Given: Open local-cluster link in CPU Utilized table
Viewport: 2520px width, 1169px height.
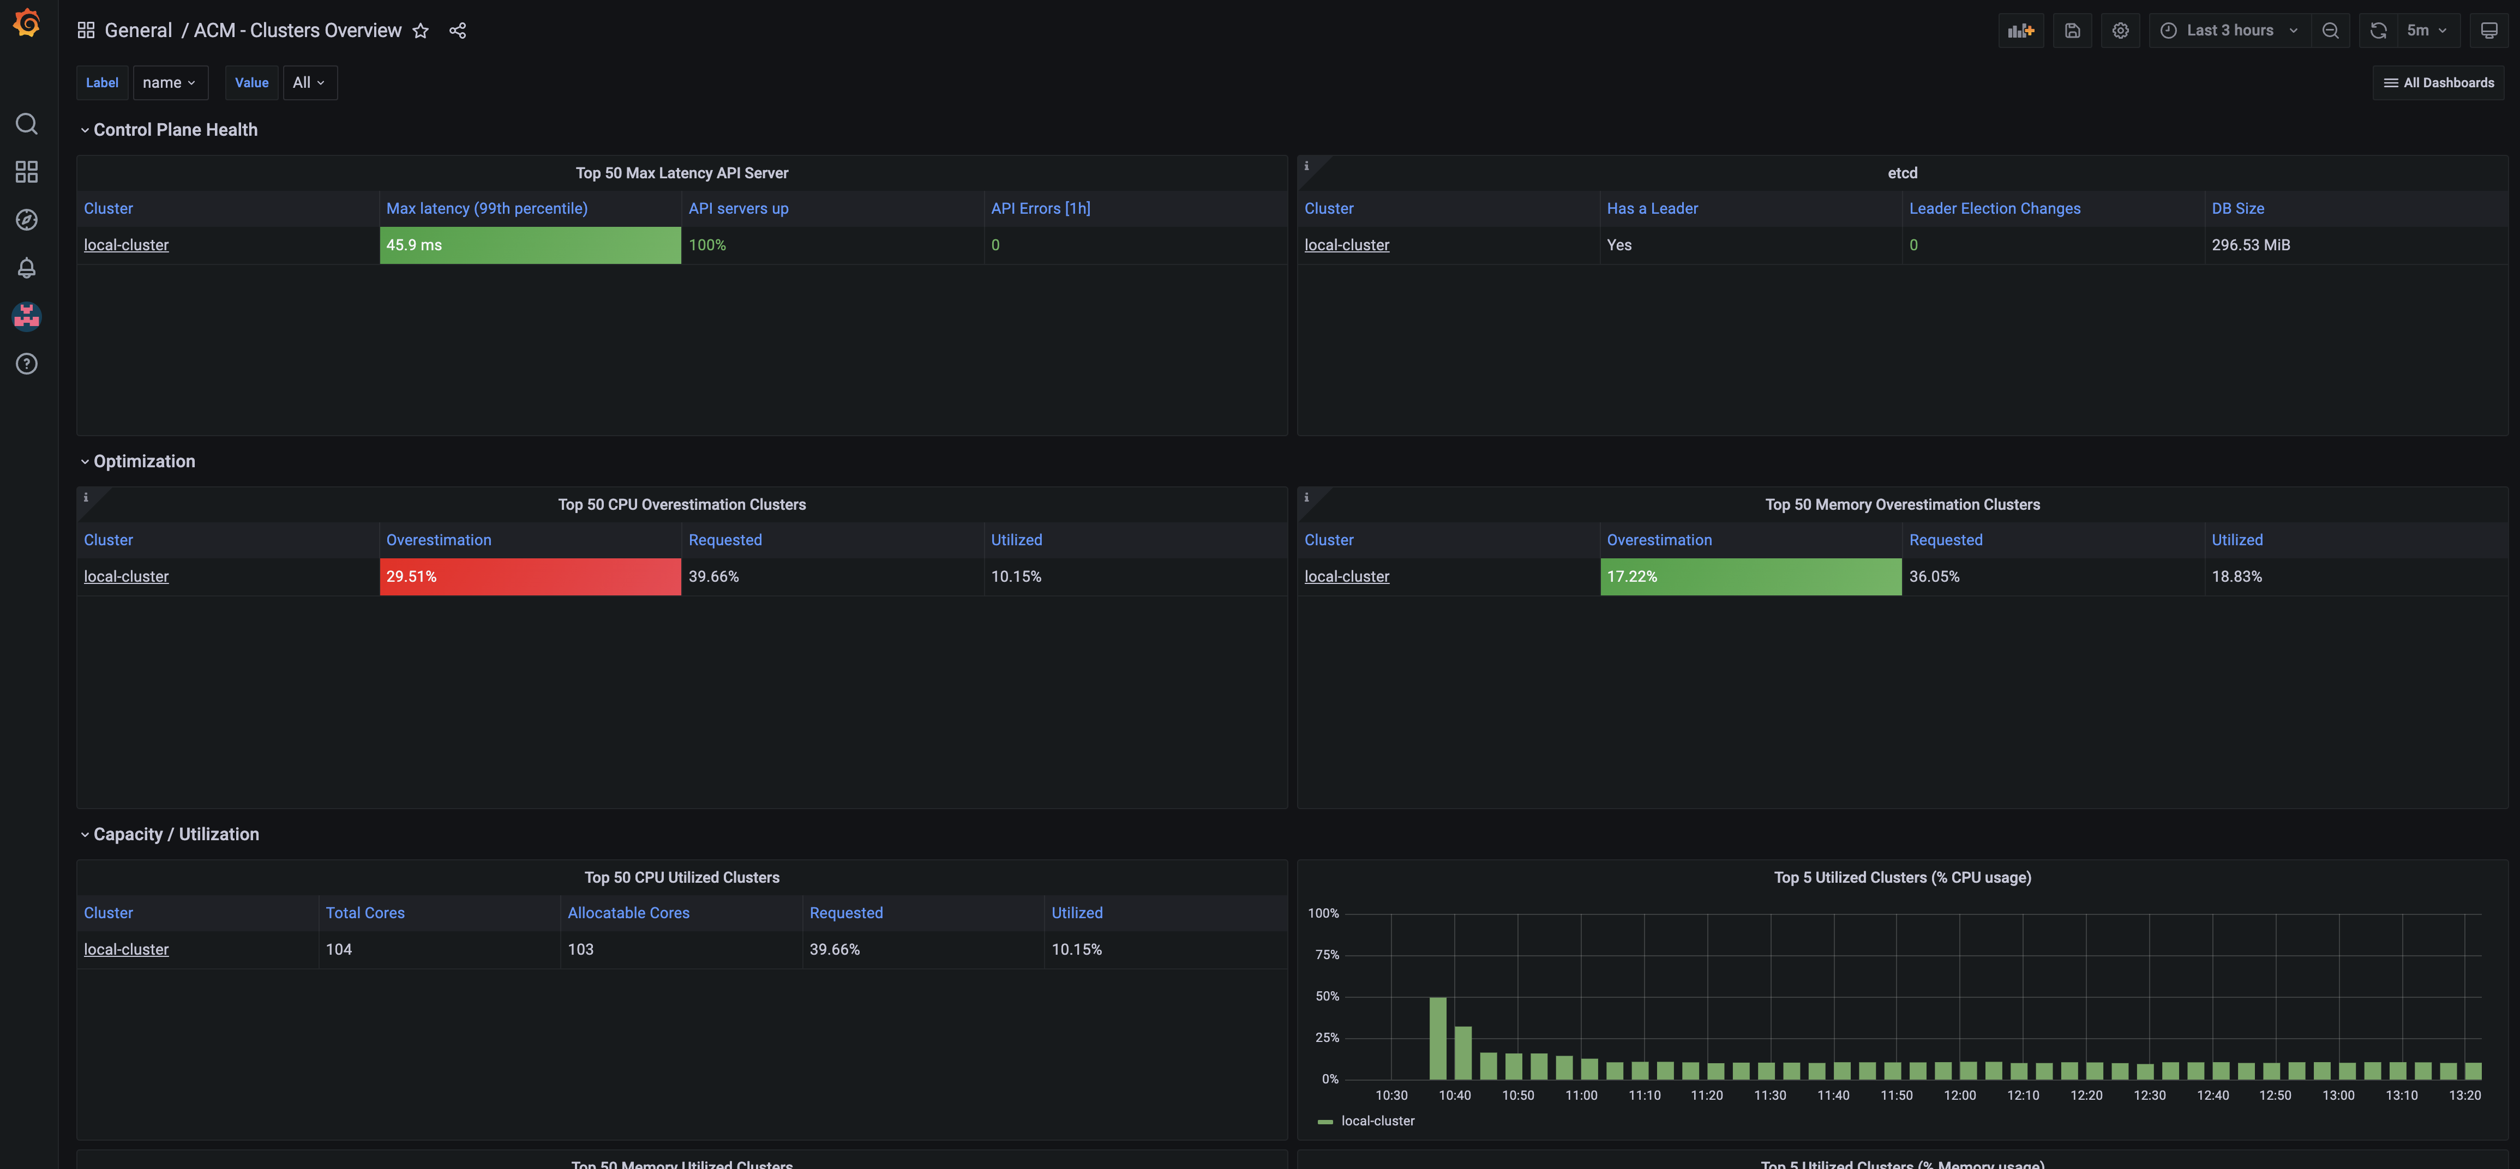Looking at the screenshot, I should [x=126, y=949].
